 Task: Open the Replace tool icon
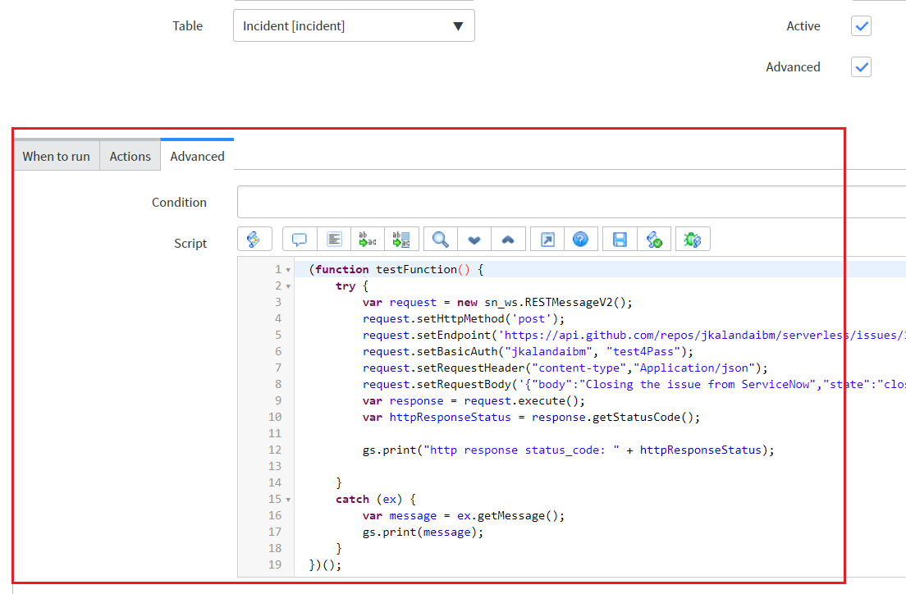[x=368, y=240]
